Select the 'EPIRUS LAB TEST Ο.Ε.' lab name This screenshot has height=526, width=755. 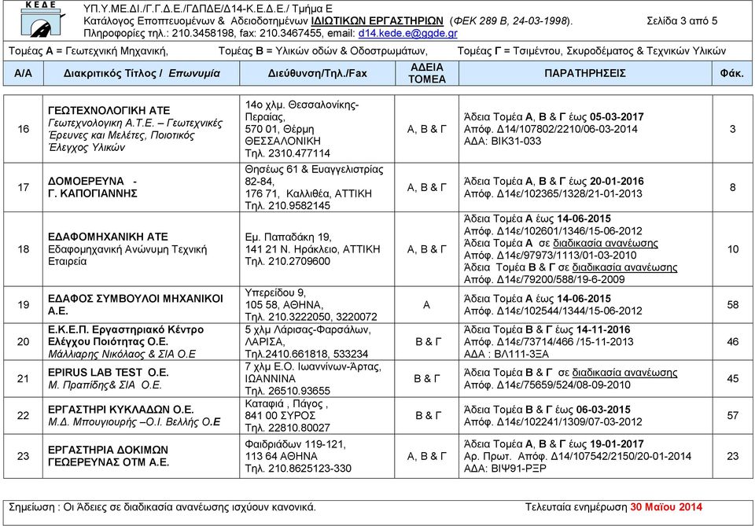(109, 373)
